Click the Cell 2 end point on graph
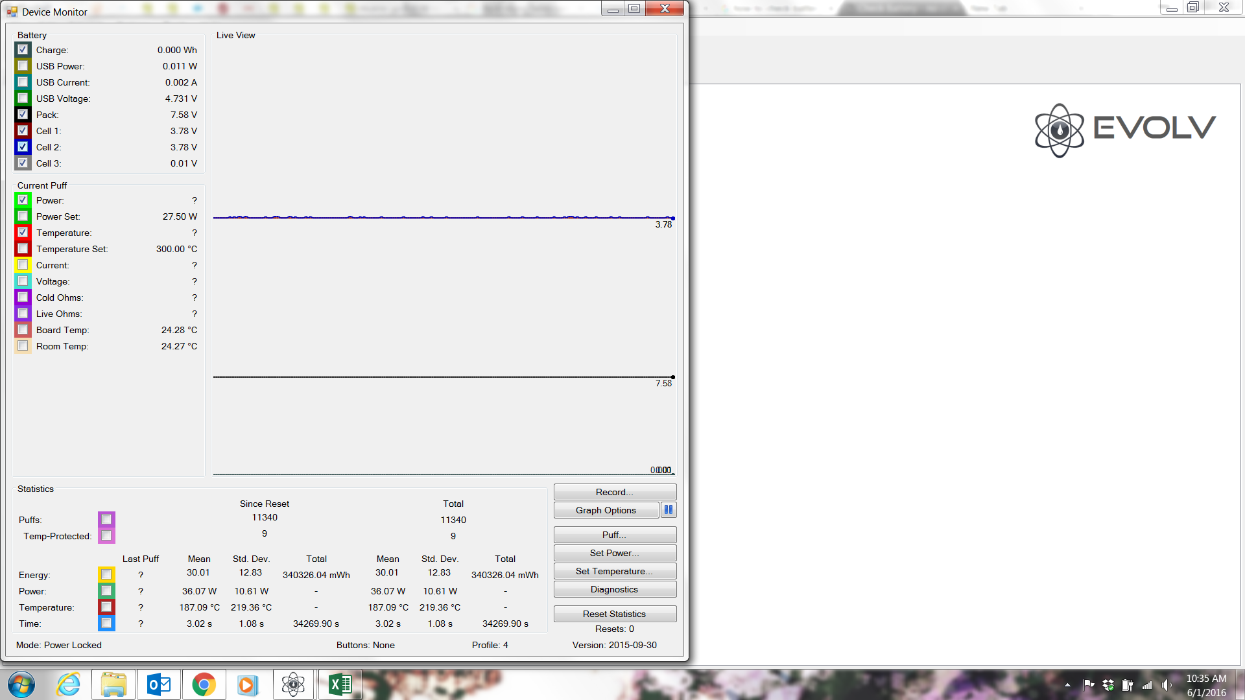The height and width of the screenshot is (700, 1245). (673, 218)
